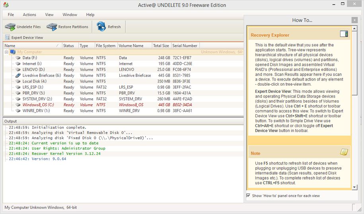The width and height of the screenshot is (364, 214).
Task: Click the Data (F:) drive icon
Action: tap(18, 58)
